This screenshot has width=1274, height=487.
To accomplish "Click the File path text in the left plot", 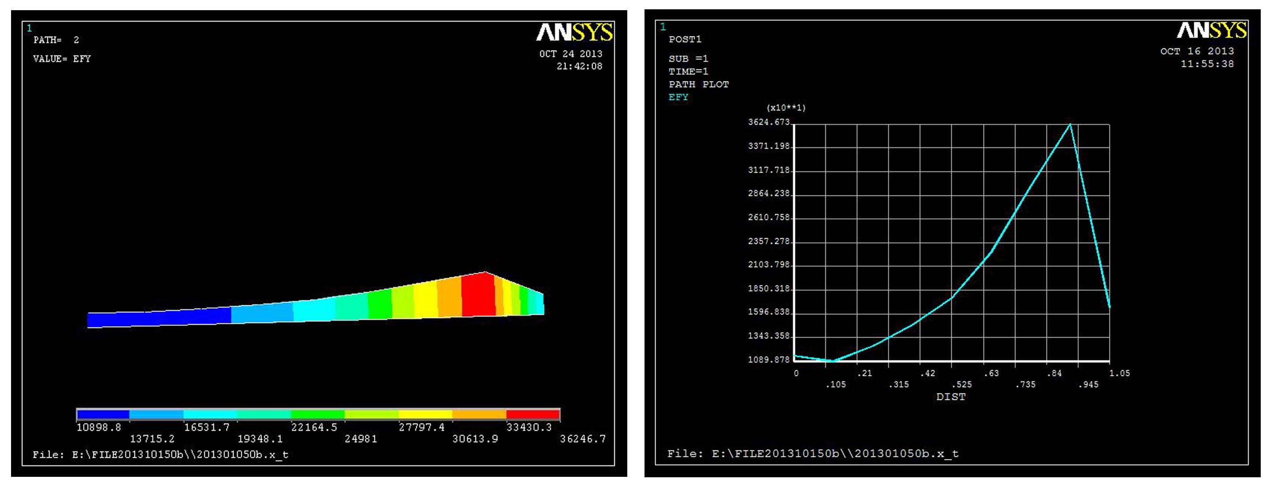I will (x=161, y=455).
